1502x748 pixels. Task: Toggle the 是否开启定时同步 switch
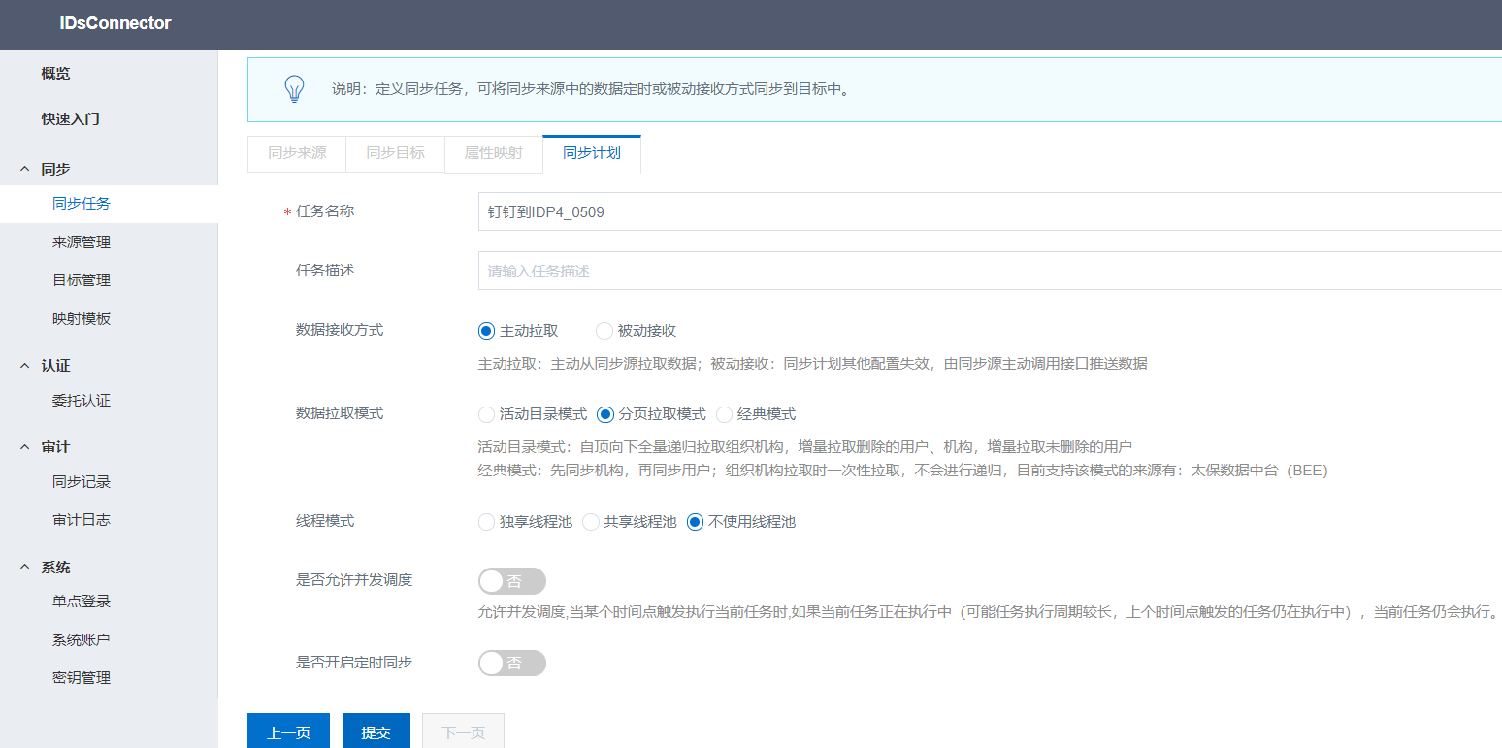pyautogui.click(x=512, y=663)
